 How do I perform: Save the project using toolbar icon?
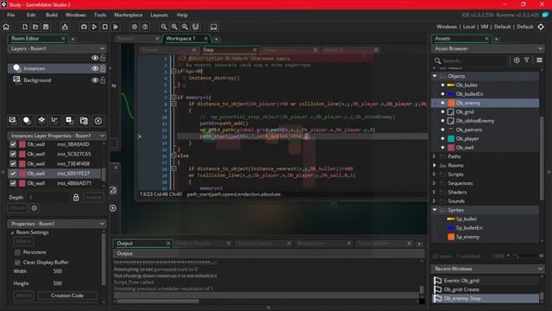click(x=46, y=27)
